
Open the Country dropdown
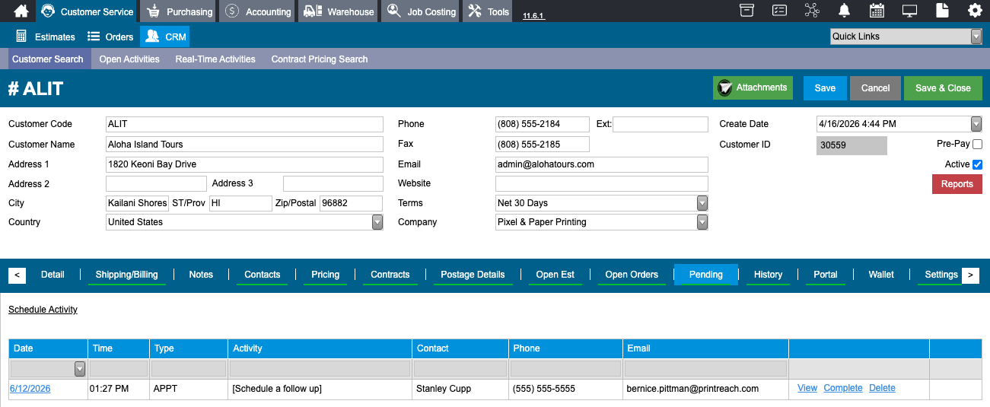coord(377,222)
